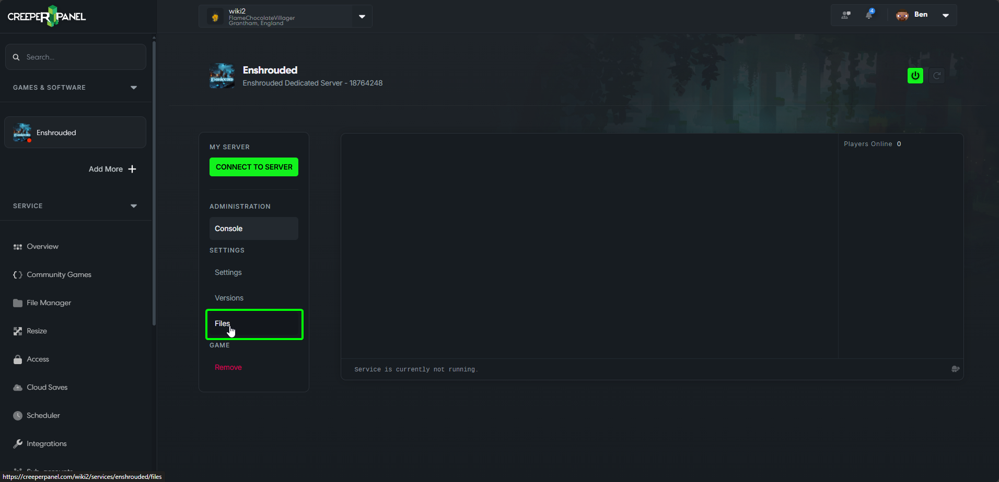Collapse the Service section
Viewport: 999px width, 482px height.
(134, 206)
